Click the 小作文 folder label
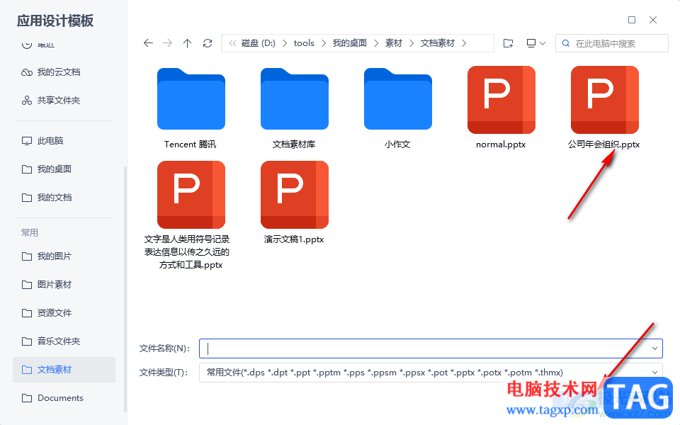Image resolution: width=680 pixels, height=425 pixels. click(x=397, y=144)
